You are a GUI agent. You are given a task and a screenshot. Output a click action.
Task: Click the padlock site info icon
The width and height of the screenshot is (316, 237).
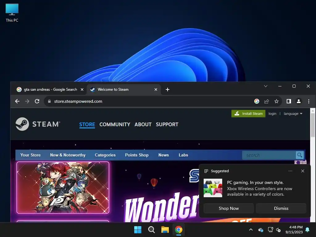click(49, 101)
